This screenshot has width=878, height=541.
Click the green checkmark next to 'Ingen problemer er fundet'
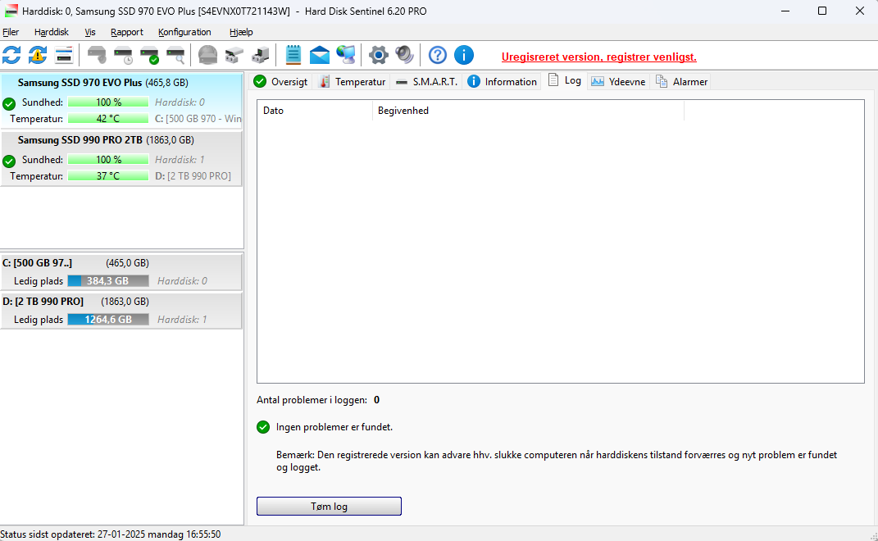pyautogui.click(x=263, y=427)
